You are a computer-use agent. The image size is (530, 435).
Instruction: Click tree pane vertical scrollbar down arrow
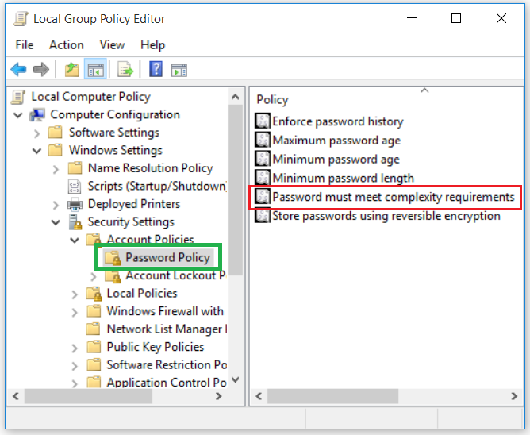click(x=236, y=379)
